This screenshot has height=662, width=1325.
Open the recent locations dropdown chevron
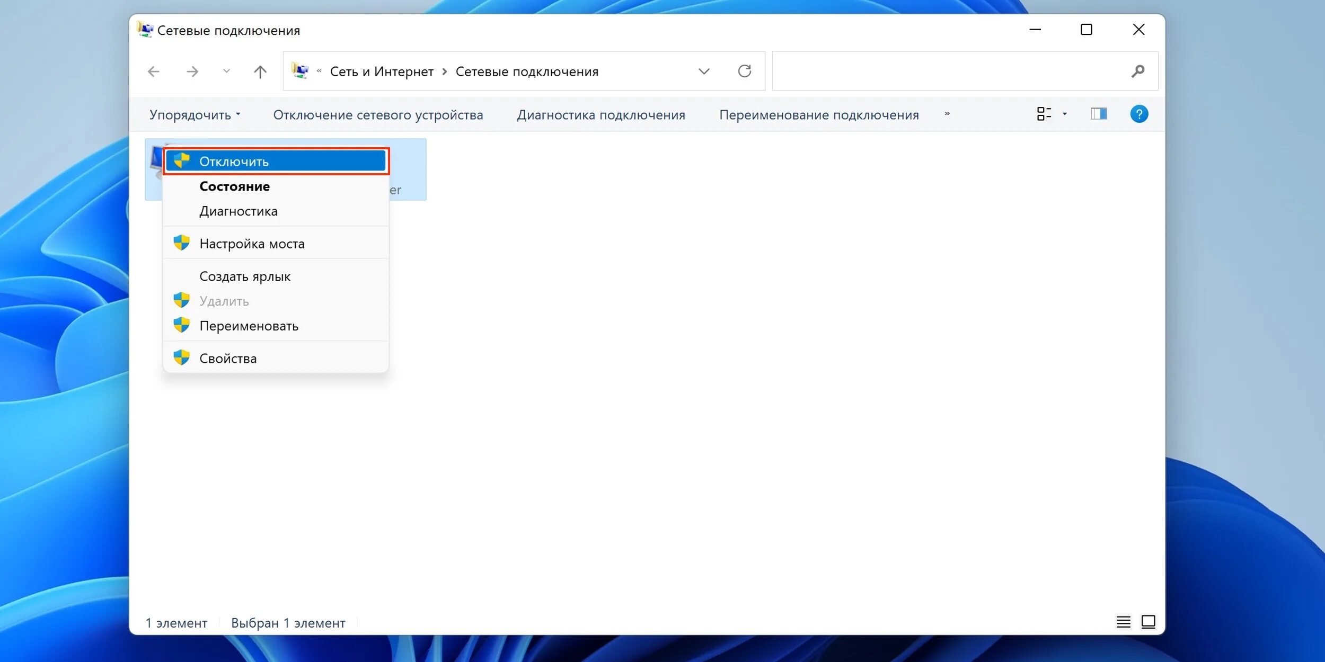click(x=226, y=71)
